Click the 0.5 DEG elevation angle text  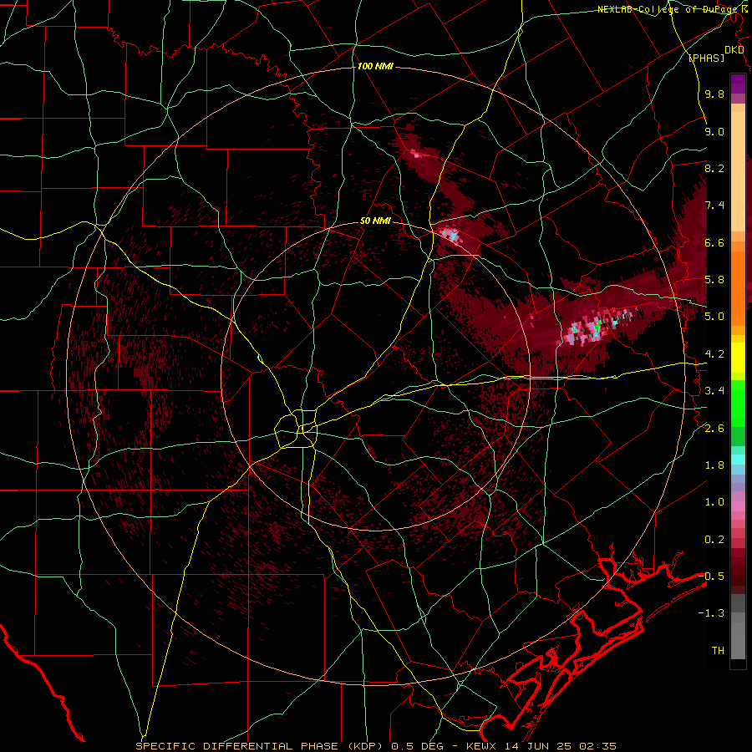pos(418,746)
